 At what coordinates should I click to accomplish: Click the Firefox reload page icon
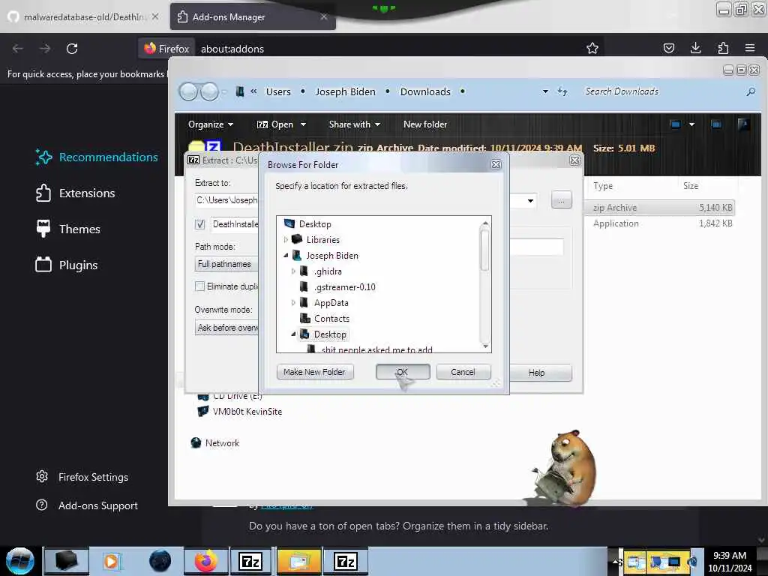point(72,49)
